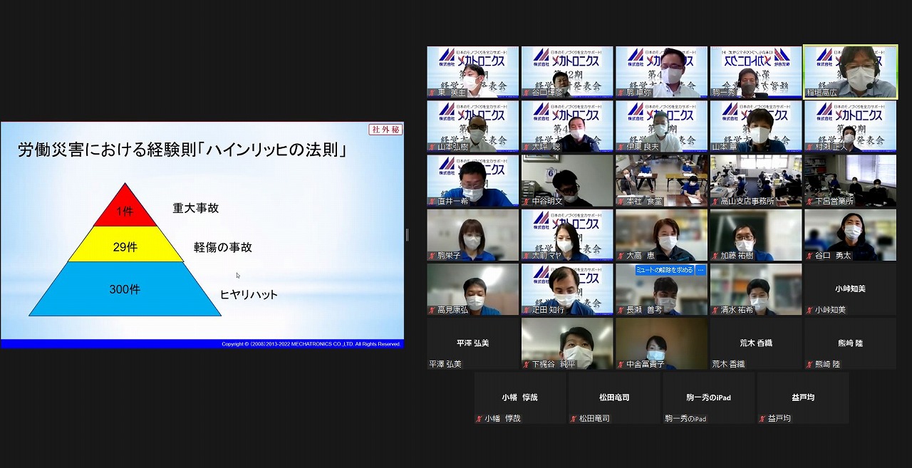The image size is (912, 468).
Task: Click the muted mic icon beside 疋田 知行
Action: pos(526,310)
